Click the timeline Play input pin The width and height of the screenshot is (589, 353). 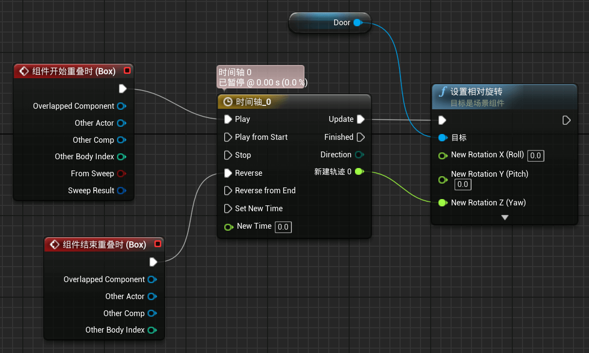[x=228, y=119]
